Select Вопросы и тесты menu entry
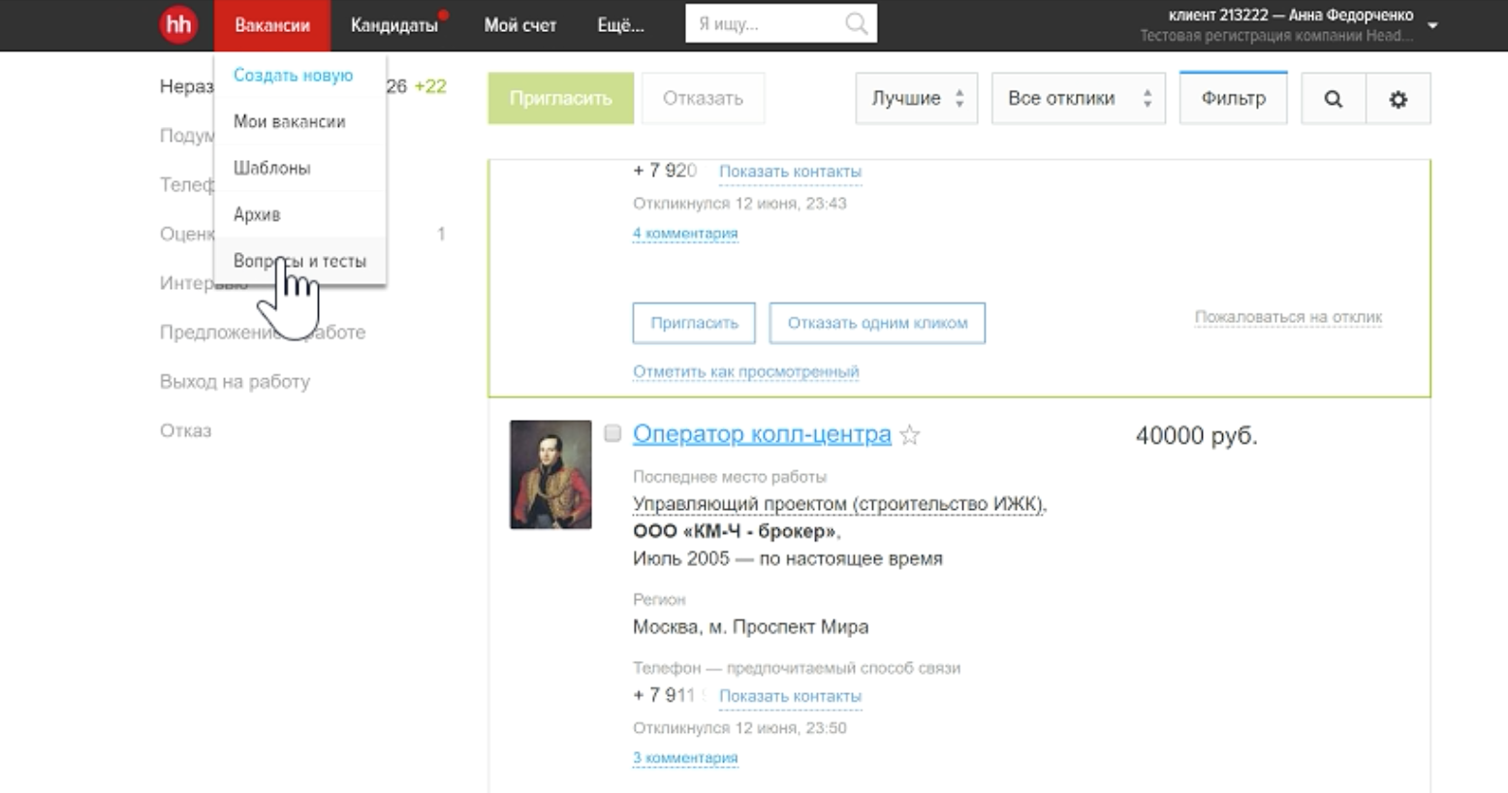 click(299, 261)
